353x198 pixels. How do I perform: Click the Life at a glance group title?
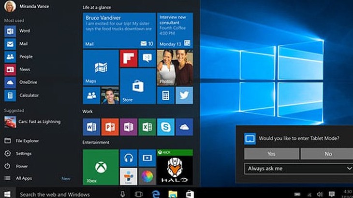click(x=97, y=7)
